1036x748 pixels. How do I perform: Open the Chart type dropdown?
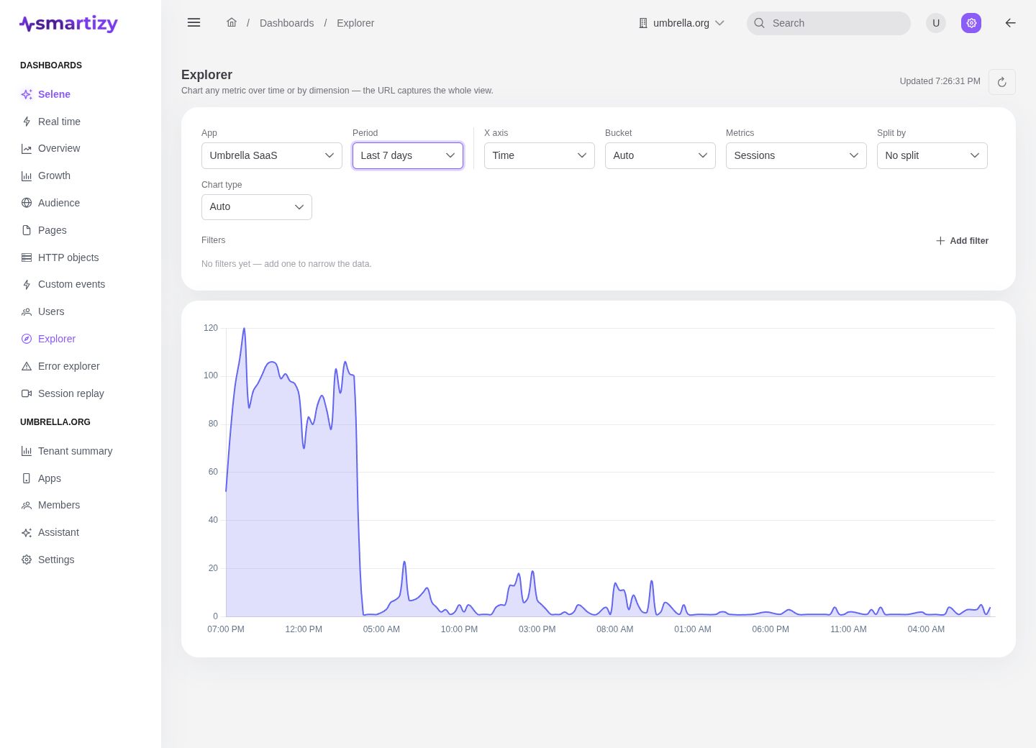click(257, 207)
